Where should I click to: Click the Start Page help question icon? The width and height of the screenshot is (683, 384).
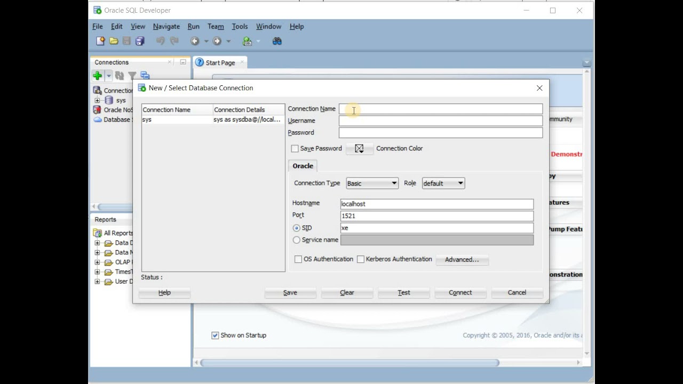200,62
